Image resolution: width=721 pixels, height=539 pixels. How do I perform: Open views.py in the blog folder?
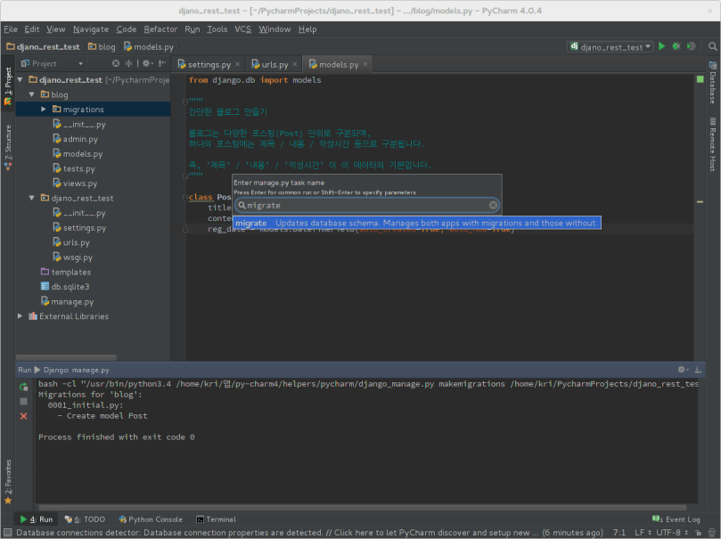click(75, 184)
